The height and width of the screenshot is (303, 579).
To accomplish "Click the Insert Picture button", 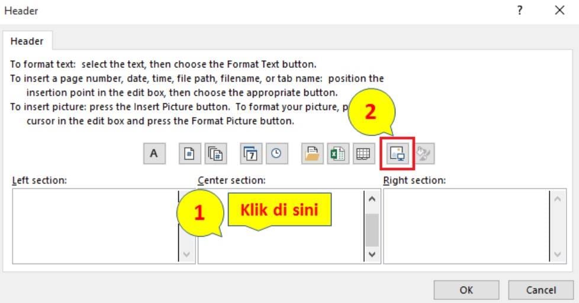I will [397, 154].
